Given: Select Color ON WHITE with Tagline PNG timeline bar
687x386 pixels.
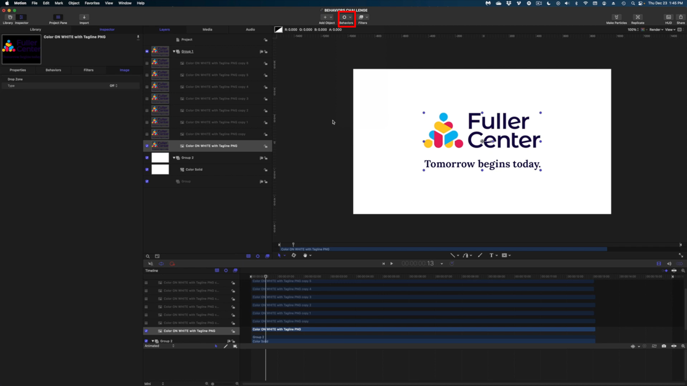Looking at the screenshot, I should [423, 329].
